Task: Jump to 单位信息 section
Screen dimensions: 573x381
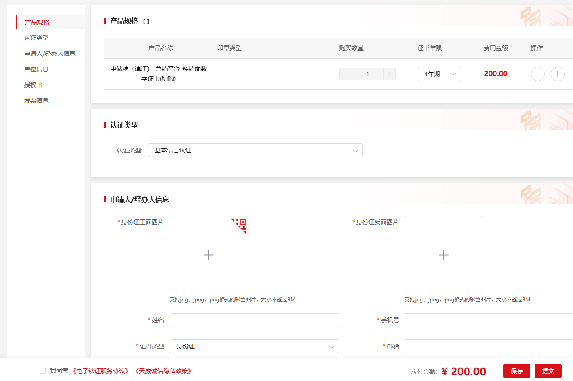Action: click(37, 69)
